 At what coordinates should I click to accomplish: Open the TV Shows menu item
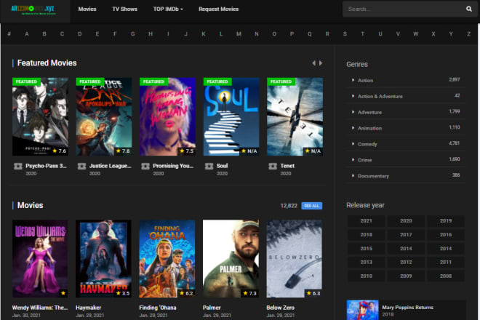tap(124, 9)
